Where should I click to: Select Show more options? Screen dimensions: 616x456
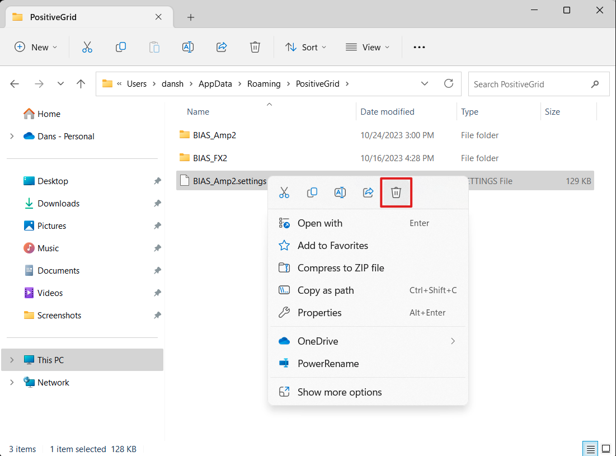(x=368, y=392)
